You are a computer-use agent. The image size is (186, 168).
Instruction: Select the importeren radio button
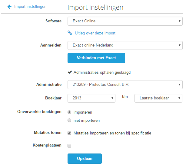pos(69,112)
